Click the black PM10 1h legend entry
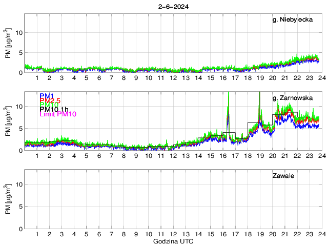 (54, 109)
